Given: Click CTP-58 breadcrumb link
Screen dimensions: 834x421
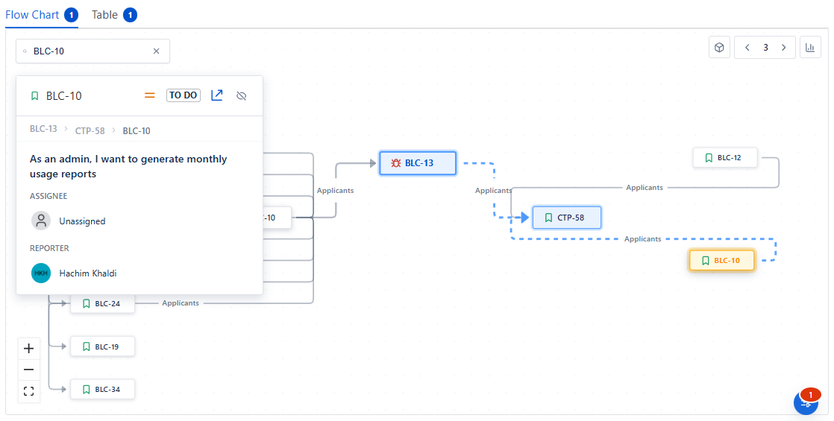Looking at the screenshot, I should pos(90,130).
